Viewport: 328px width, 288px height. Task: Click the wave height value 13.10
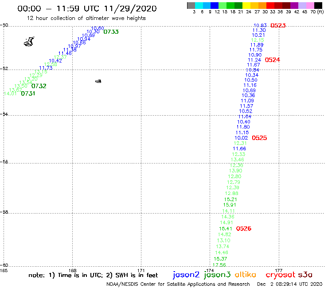224,241
